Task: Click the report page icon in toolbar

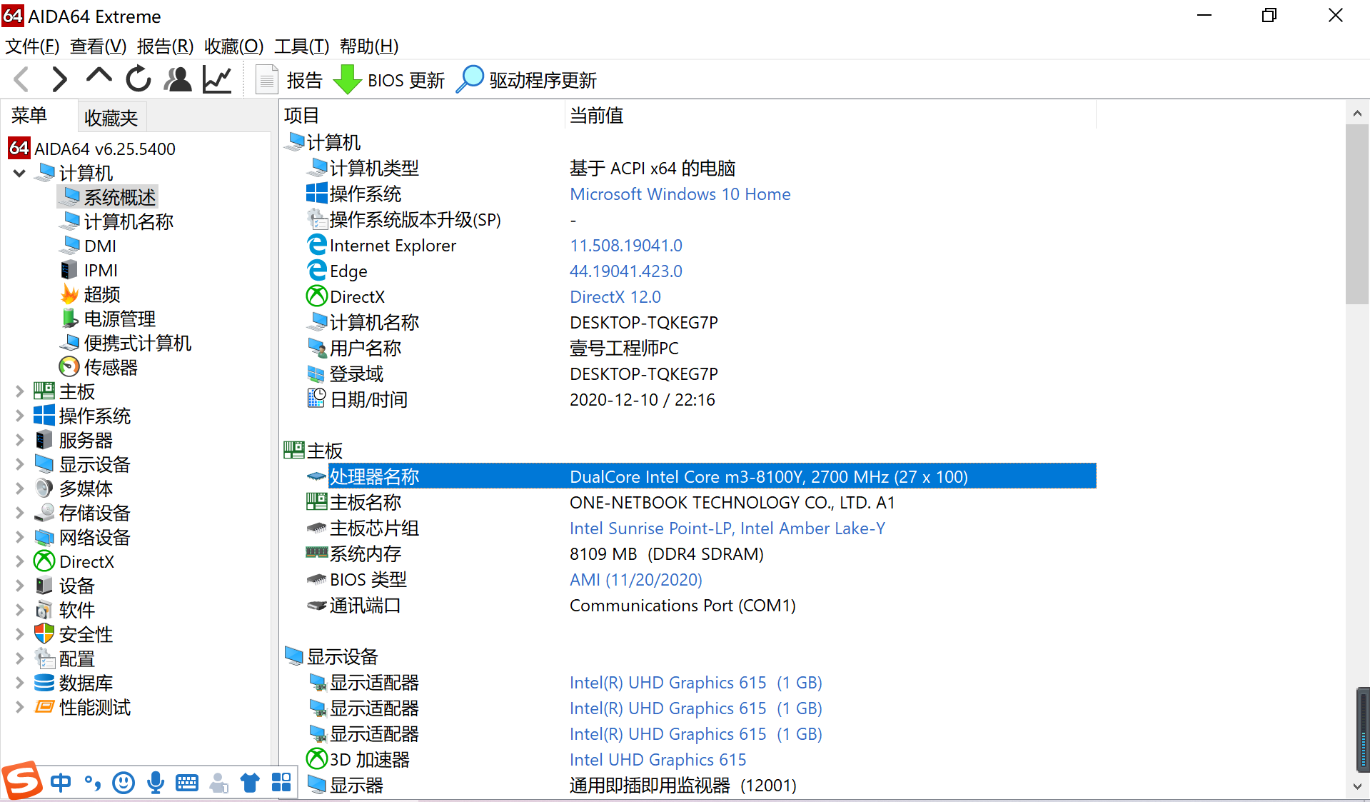Action: (266, 79)
